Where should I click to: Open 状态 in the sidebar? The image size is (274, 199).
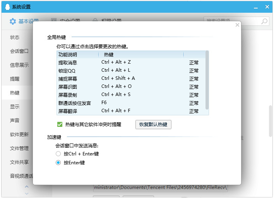(x=15, y=37)
